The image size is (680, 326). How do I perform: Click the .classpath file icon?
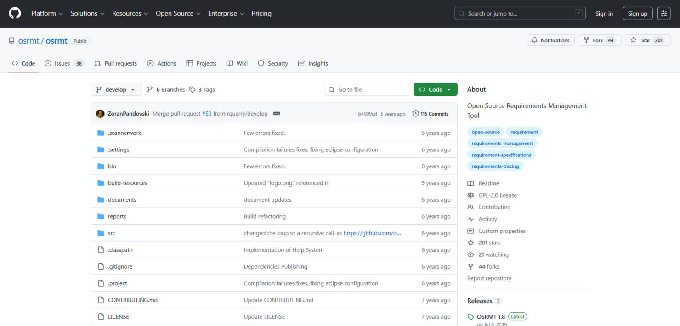click(x=101, y=250)
